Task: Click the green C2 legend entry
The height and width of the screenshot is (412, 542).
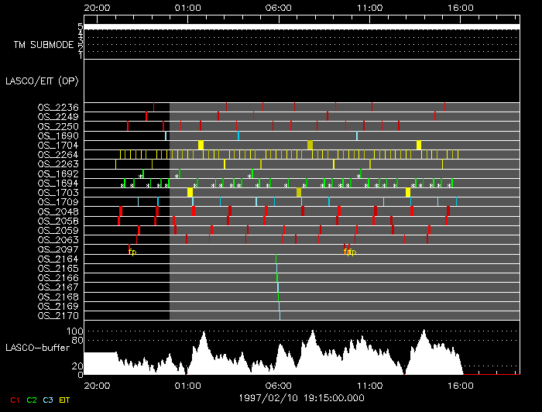Action: click(x=32, y=400)
